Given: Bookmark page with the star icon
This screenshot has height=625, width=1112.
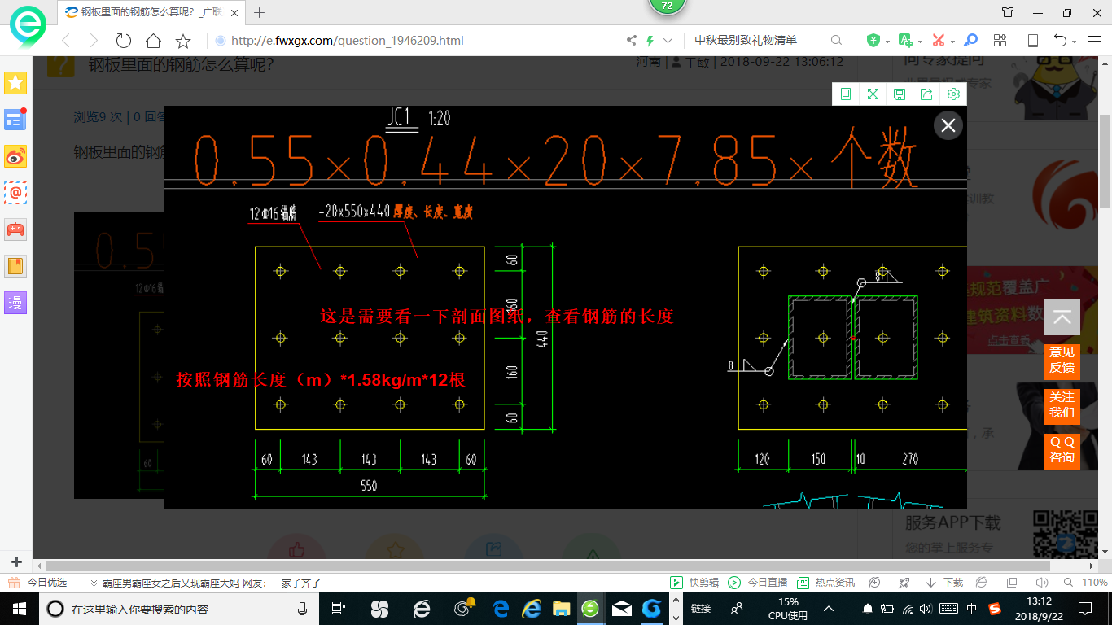Looking at the screenshot, I should pyautogui.click(x=183, y=41).
